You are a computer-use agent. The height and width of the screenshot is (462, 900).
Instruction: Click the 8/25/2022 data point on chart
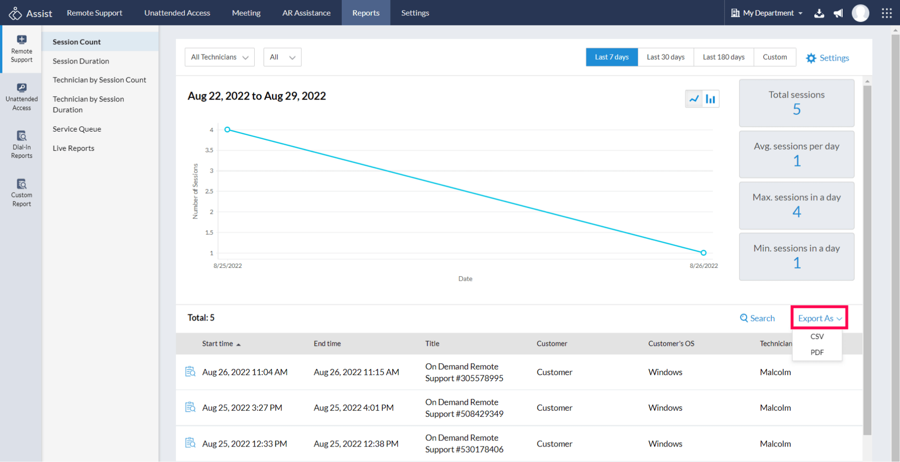tap(227, 130)
